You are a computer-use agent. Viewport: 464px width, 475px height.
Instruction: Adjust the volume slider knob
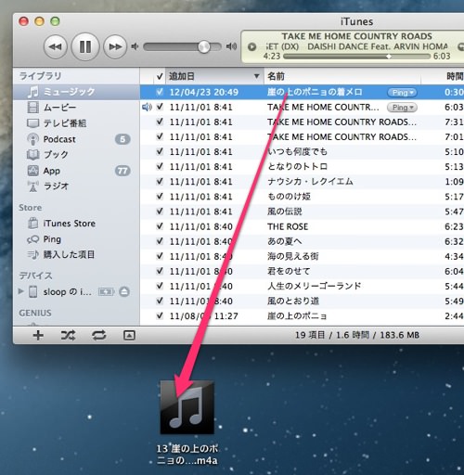tap(204, 46)
